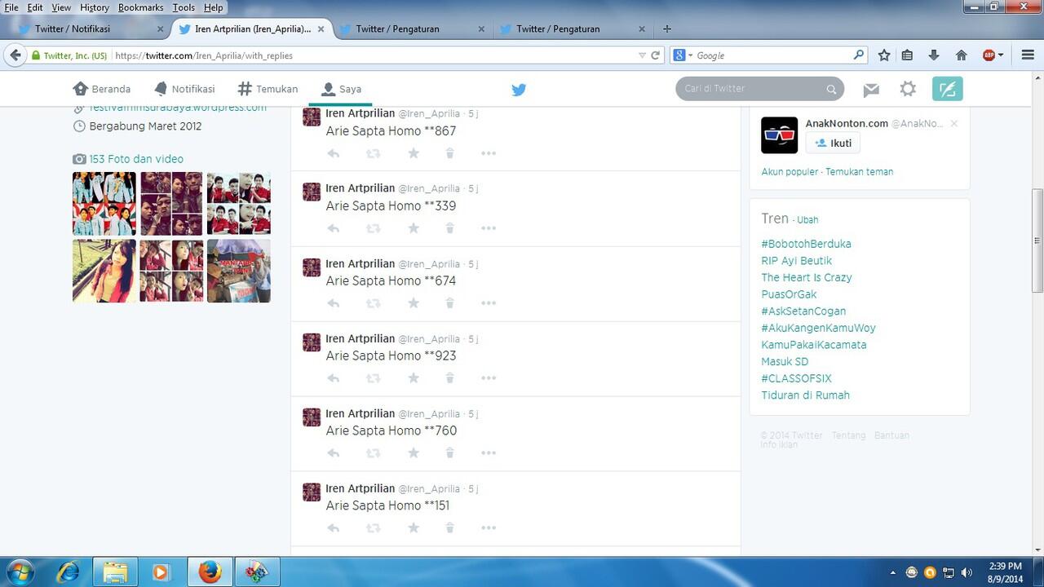Show hidden system tray icons

[893, 573]
